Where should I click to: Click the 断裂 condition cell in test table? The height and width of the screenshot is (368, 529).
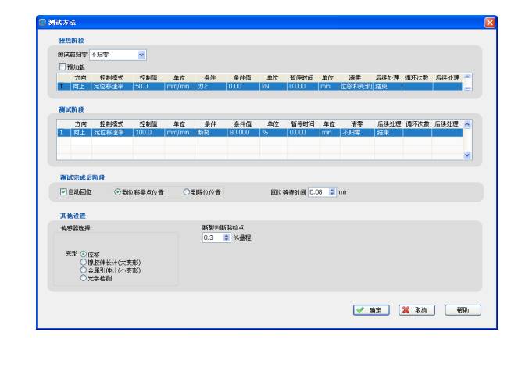210,133
